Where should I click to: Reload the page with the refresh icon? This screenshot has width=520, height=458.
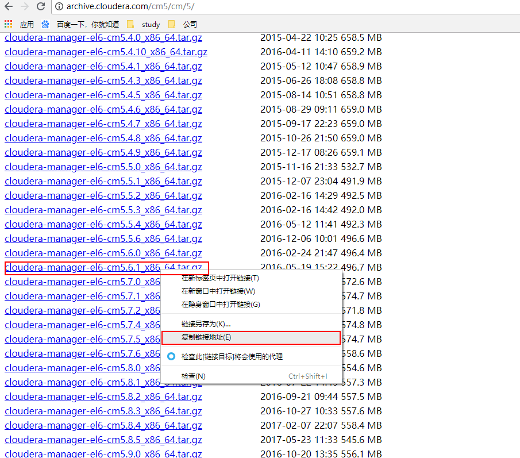[x=41, y=6]
